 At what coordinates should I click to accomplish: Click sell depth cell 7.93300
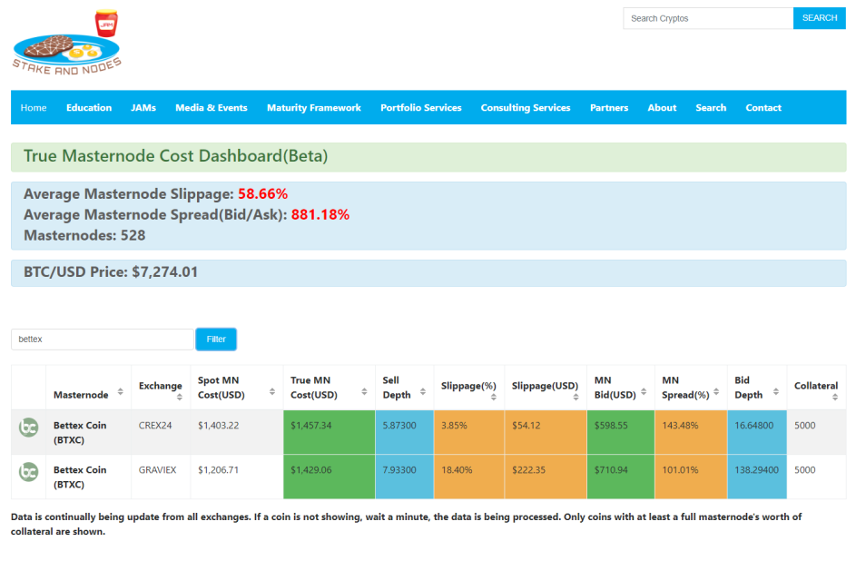click(x=405, y=477)
